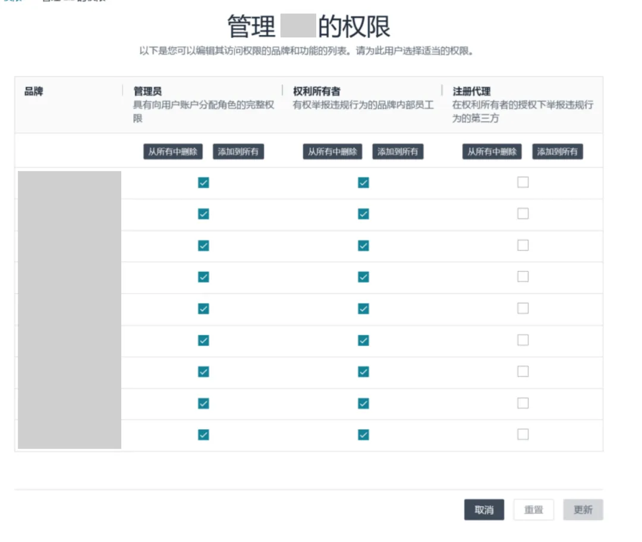Select the 权利所有者 column header
The image size is (642, 542).
(x=317, y=91)
